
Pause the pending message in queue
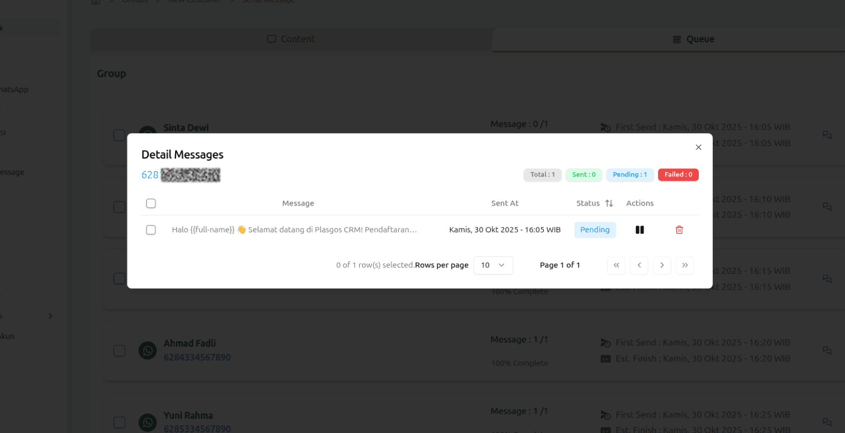click(x=640, y=230)
